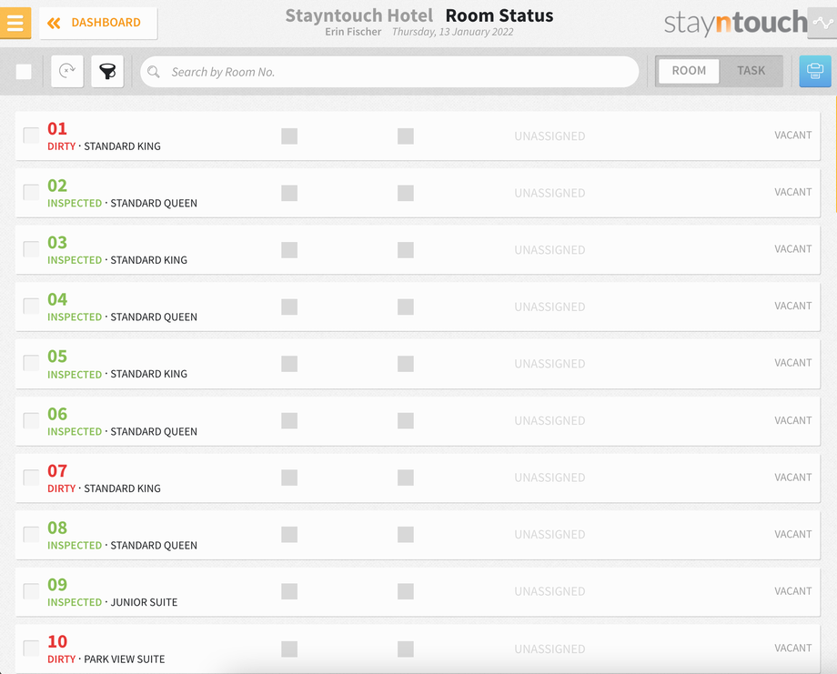Image resolution: width=837 pixels, height=674 pixels.
Task: Open room 07 number
Action: point(57,471)
